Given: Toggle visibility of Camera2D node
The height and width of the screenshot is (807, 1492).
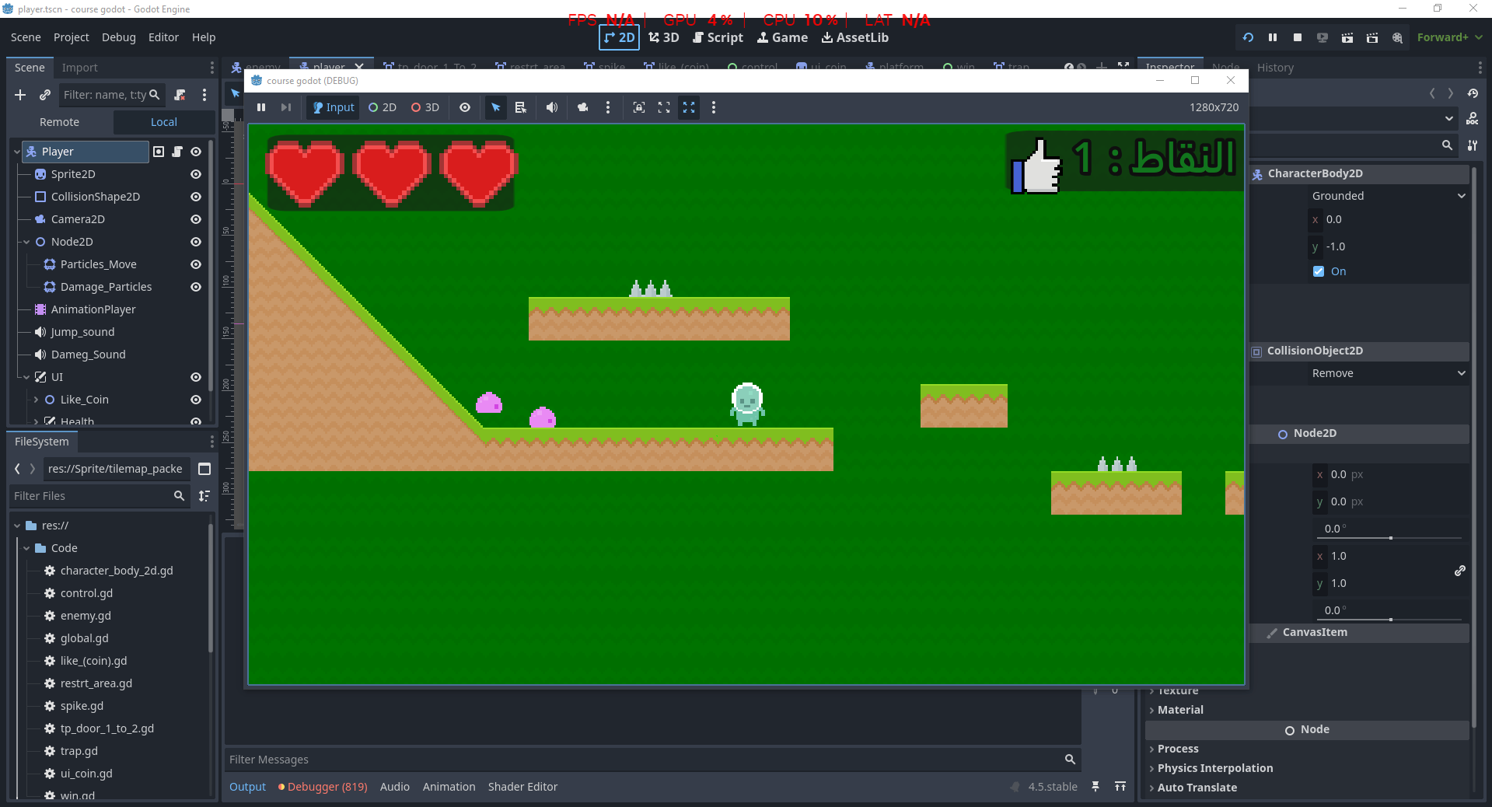Looking at the screenshot, I should (196, 219).
